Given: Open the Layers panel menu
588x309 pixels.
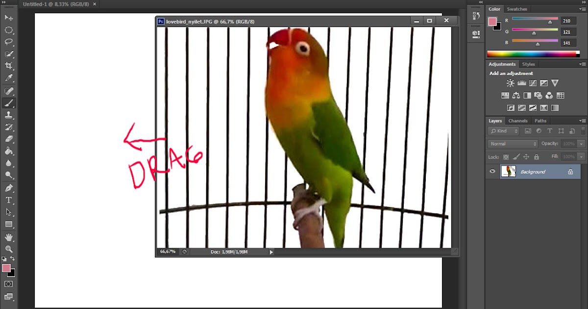Looking at the screenshot, I should click(583, 120).
